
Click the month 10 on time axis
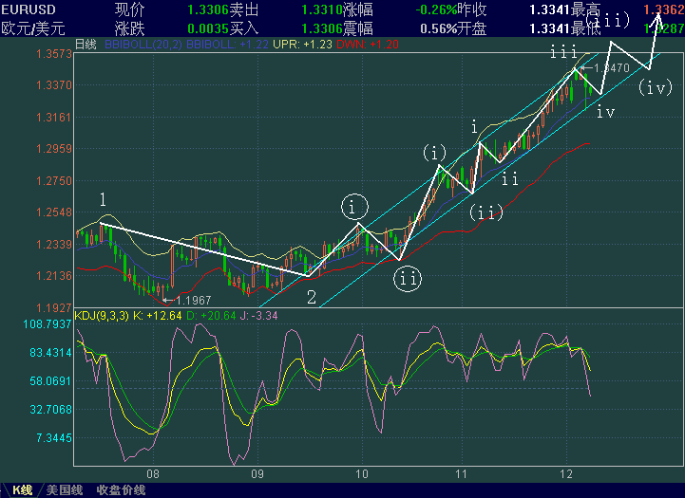pos(362,474)
